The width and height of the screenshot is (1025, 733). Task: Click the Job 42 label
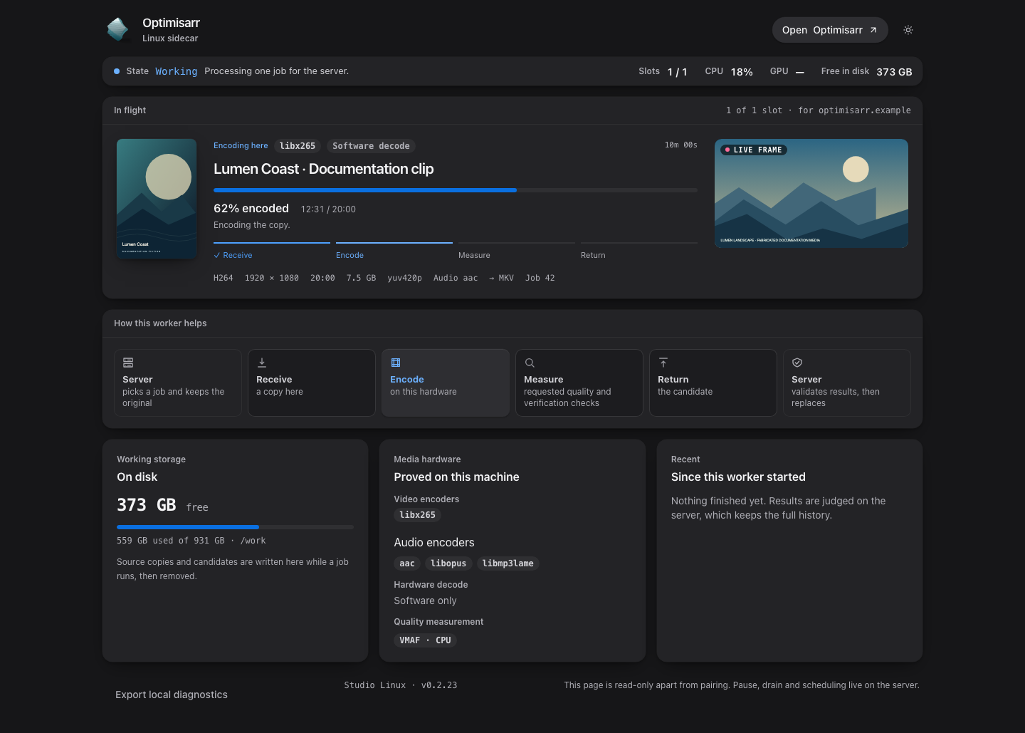coord(540,278)
